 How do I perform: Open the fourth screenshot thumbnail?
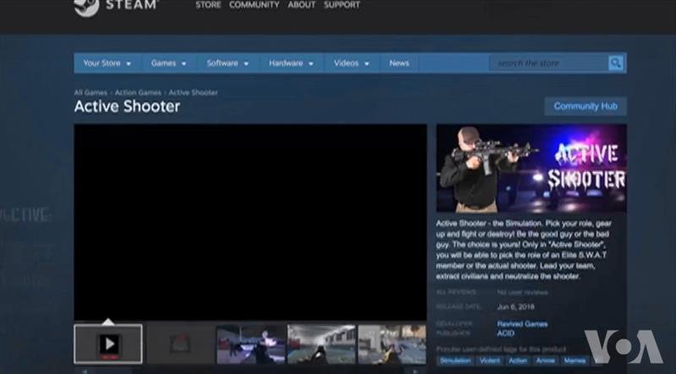point(321,344)
